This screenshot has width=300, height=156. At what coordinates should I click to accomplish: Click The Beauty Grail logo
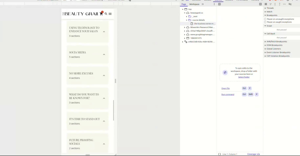click(x=80, y=14)
